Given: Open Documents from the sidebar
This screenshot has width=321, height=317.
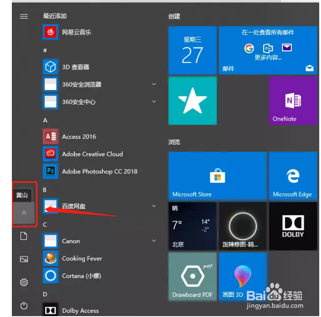Looking at the screenshot, I should click(24, 236).
